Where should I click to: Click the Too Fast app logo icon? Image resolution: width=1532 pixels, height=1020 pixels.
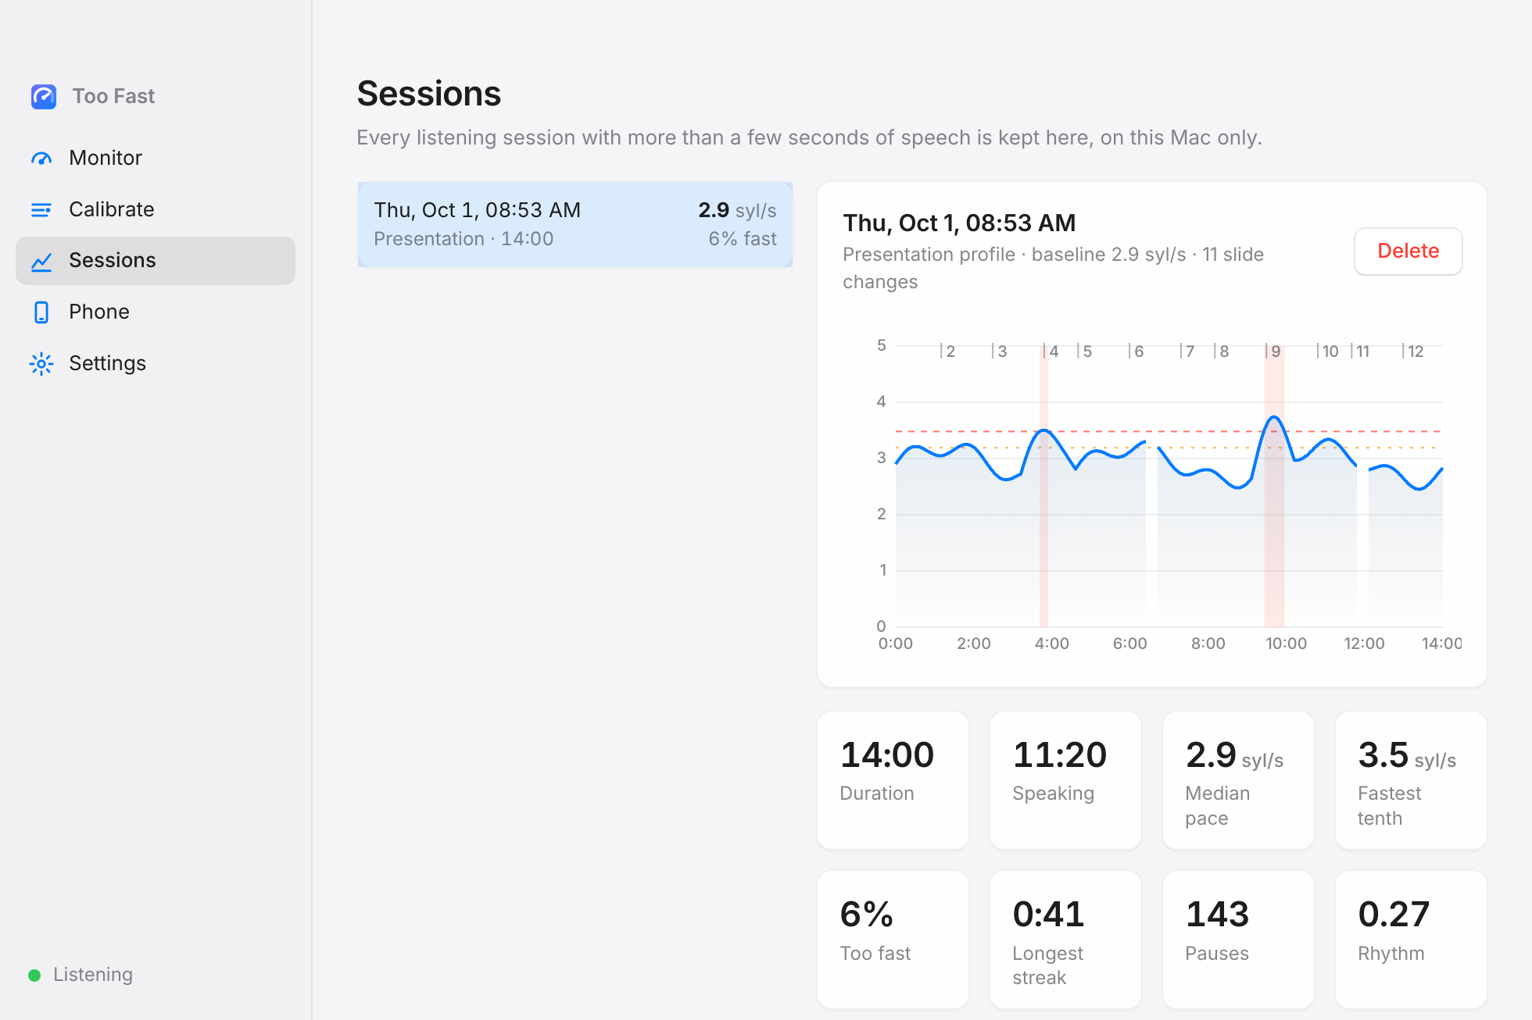tap(44, 96)
